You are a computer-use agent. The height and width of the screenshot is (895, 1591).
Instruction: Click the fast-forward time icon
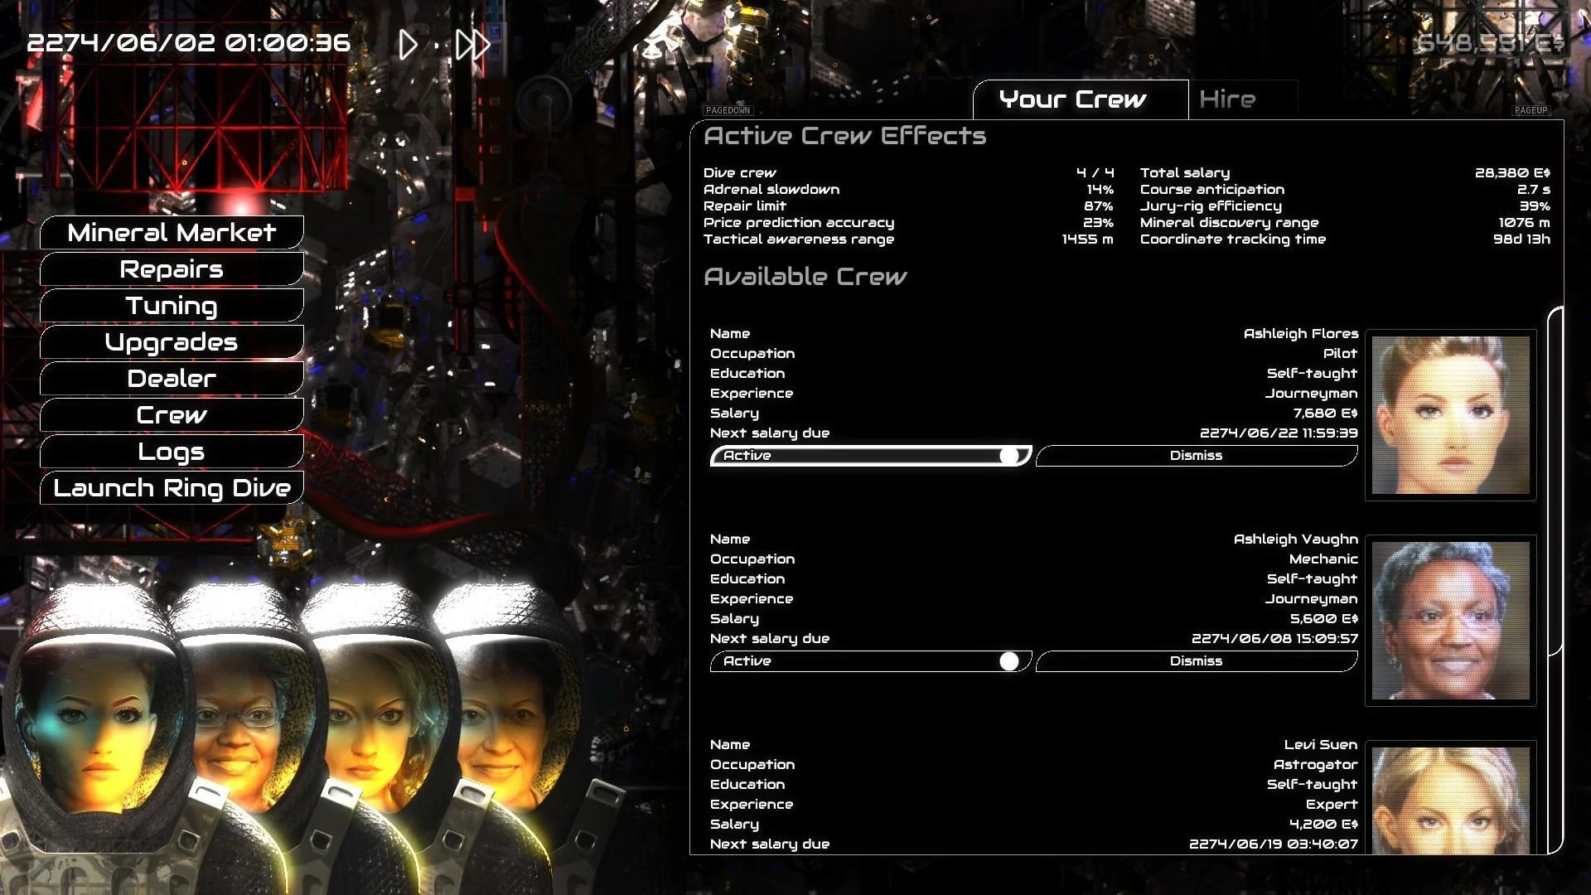[x=473, y=45]
